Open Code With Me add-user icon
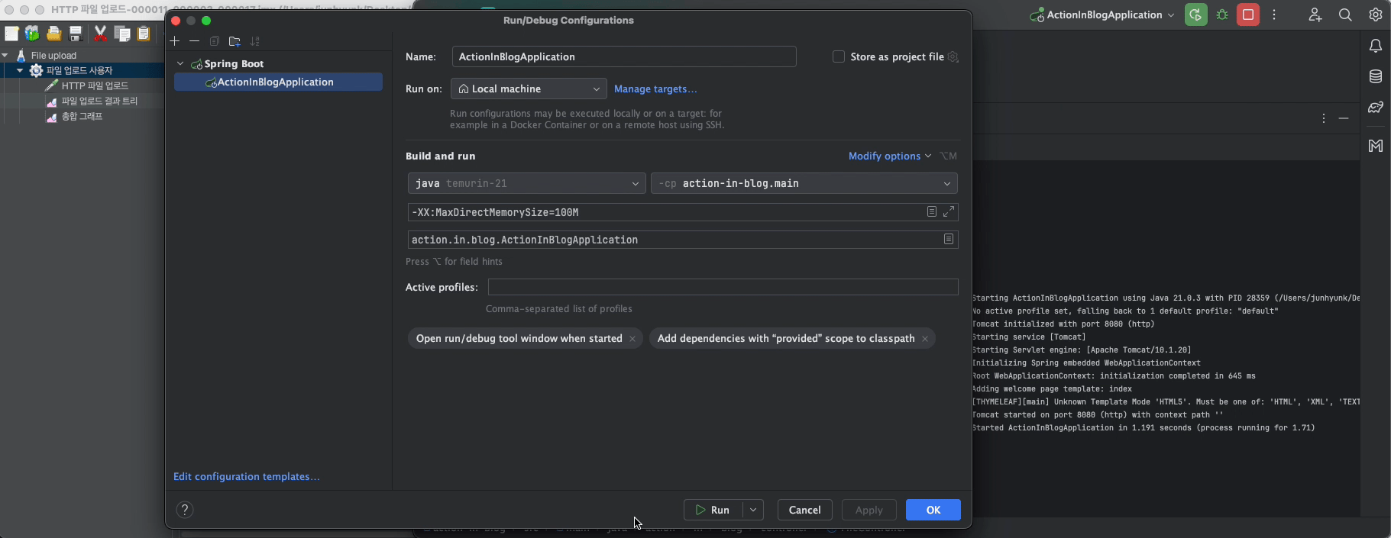Image resolution: width=1391 pixels, height=538 pixels. pos(1315,14)
